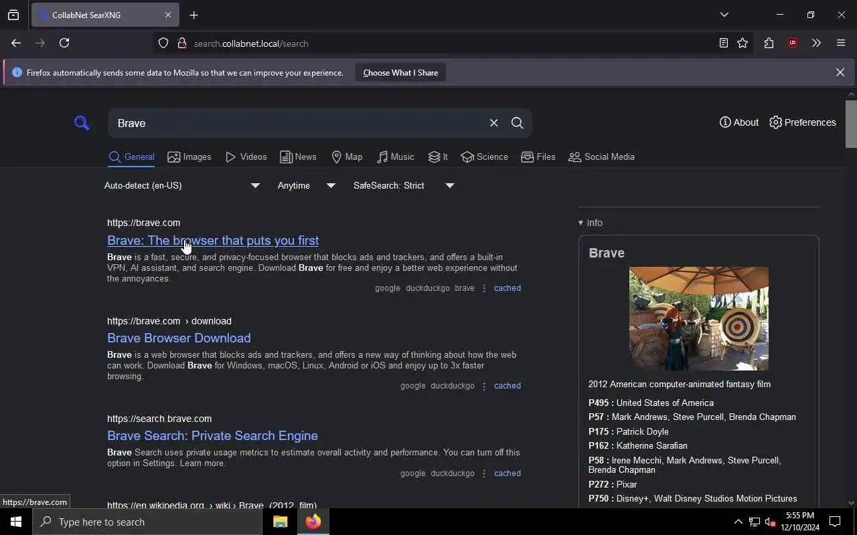Show more tools chevron overflow
857x535 pixels.
pyautogui.click(x=816, y=43)
